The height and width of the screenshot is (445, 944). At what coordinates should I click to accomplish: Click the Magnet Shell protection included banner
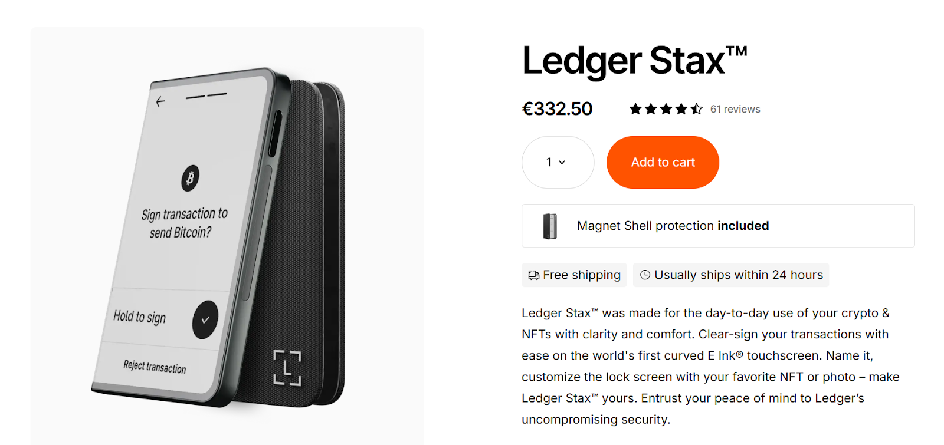(718, 226)
